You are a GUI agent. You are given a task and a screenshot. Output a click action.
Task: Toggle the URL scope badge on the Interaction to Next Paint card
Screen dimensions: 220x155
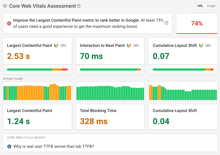tap(136, 45)
